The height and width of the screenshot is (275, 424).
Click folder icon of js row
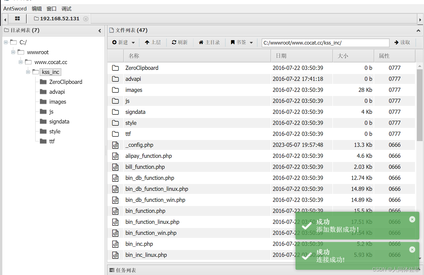115,101
